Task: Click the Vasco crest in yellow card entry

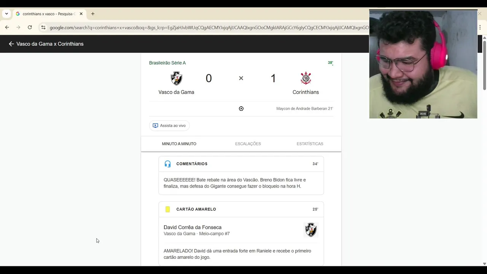Action: (x=311, y=230)
